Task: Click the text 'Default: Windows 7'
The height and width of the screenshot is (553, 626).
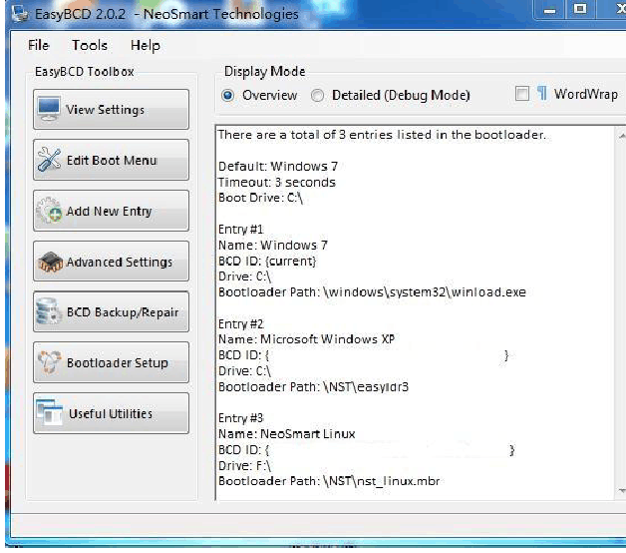Action: click(278, 166)
